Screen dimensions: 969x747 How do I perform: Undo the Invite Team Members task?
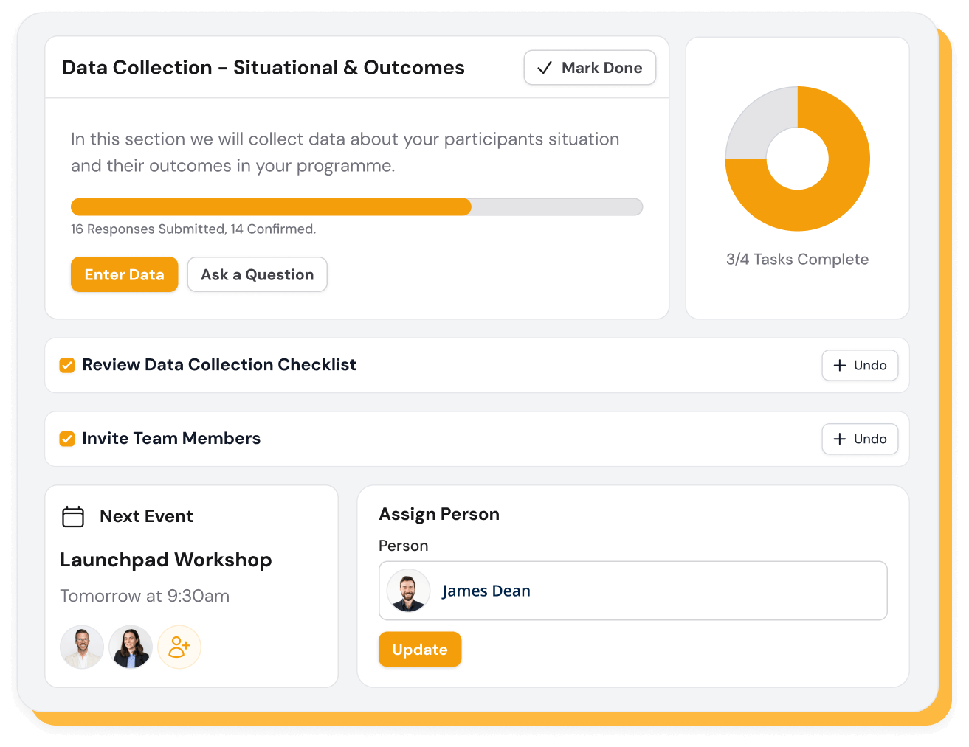pyautogui.click(x=859, y=439)
